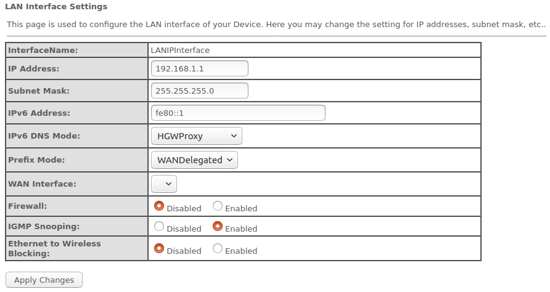Click the LANIPInterface name value
The image size is (550, 292).
[179, 50]
